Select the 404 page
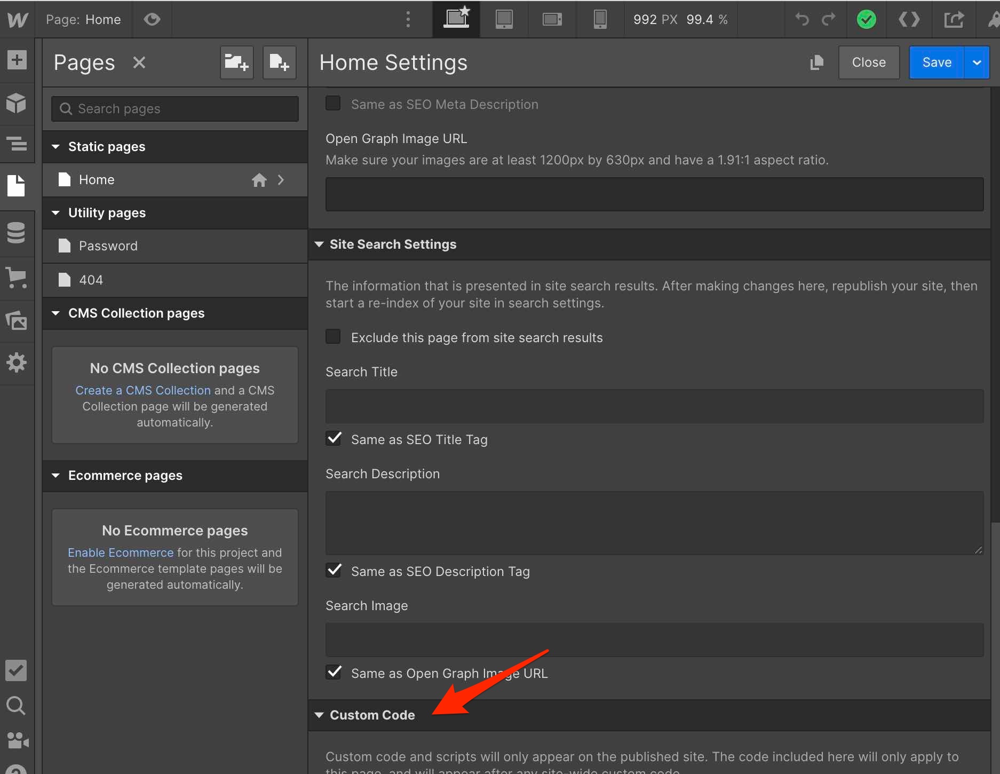Viewport: 1000px width, 774px height. click(x=175, y=280)
